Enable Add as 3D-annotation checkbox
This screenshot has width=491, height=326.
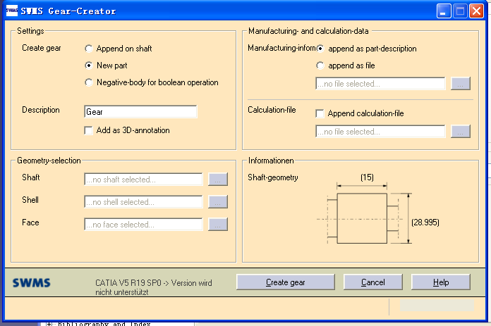(x=89, y=130)
